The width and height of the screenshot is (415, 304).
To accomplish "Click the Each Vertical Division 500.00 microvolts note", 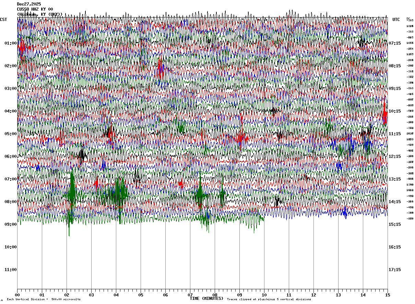I will click(x=44, y=299).
